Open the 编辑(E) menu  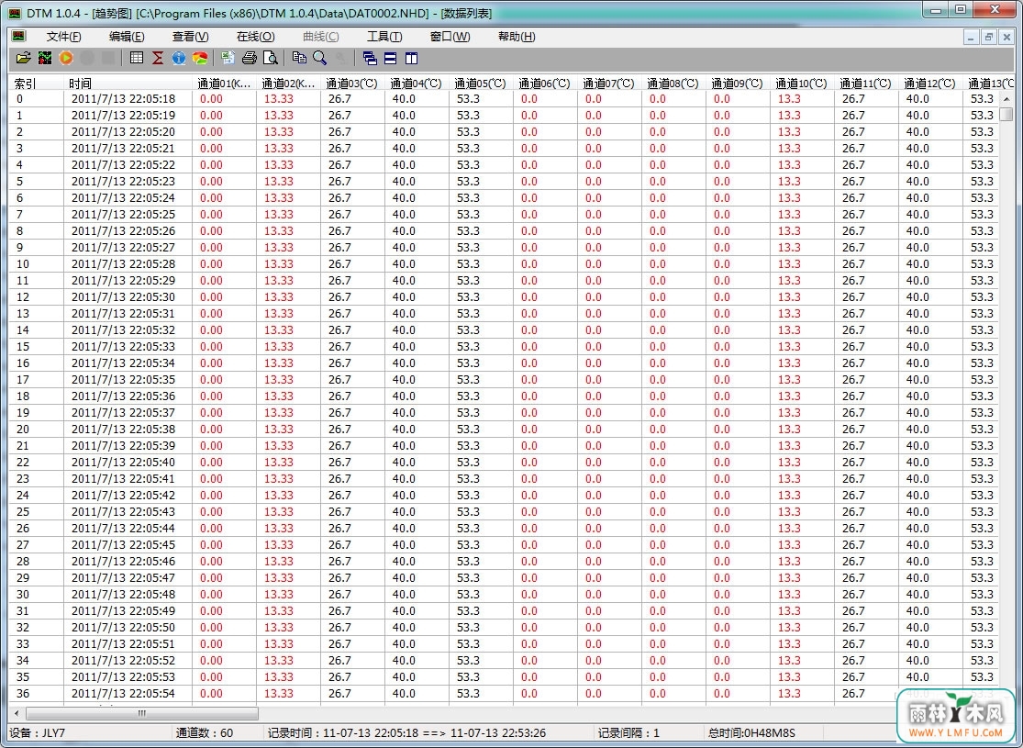pyautogui.click(x=127, y=37)
